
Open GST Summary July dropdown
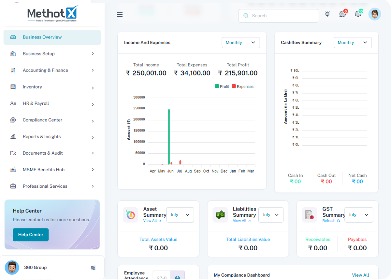(x=359, y=215)
